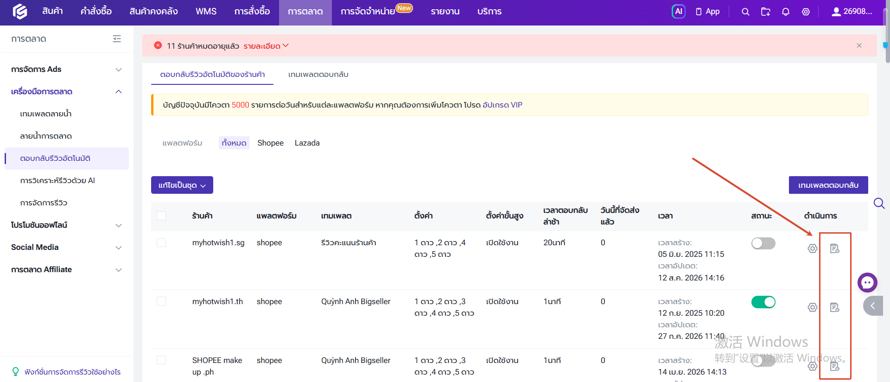This screenshot has width=890, height=382.
Task: Open the settings gear in top bar
Action: [806, 12]
